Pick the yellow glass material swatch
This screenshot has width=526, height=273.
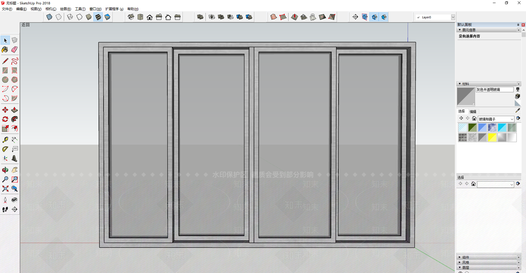(492, 137)
